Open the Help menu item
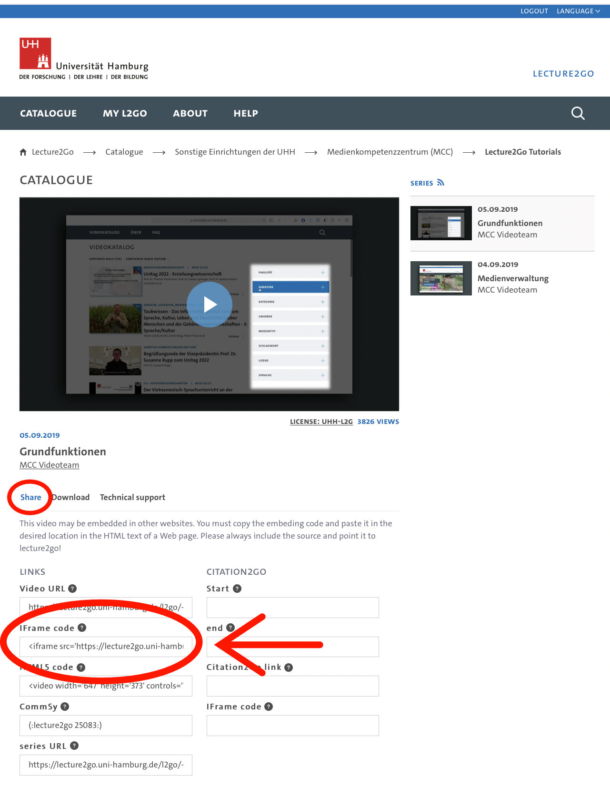610x796 pixels. (246, 113)
